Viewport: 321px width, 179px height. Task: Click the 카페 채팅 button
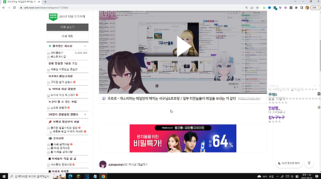[67, 36]
